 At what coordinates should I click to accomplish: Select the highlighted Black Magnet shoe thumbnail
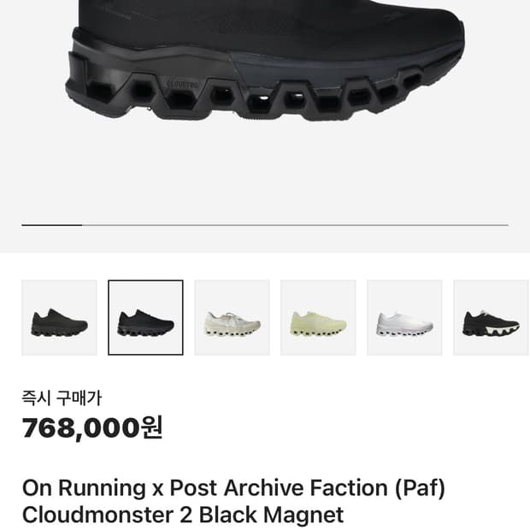pyautogui.click(x=145, y=317)
